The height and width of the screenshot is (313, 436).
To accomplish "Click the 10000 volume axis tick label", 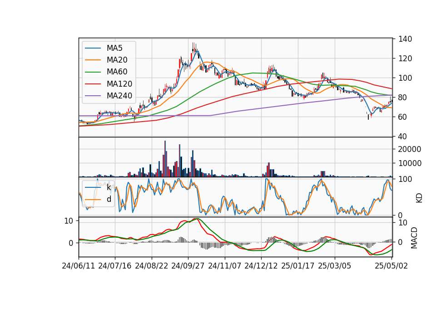I will tap(410, 163).
